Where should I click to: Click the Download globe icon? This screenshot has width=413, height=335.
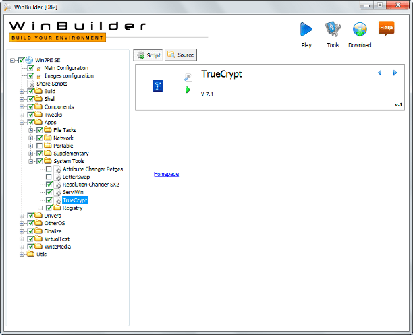pyautogui.click(x=360, y=29)
